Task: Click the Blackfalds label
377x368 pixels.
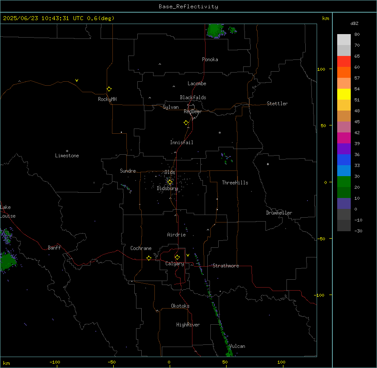Action: (x=193, y=97)
